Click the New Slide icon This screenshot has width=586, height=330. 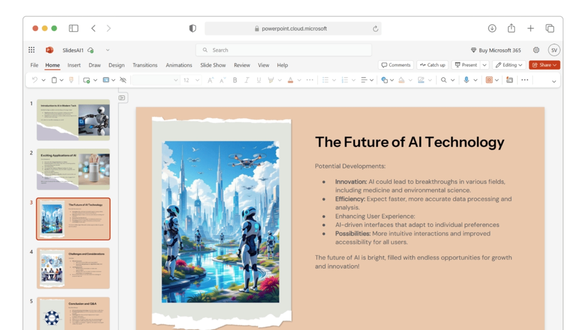87,80
